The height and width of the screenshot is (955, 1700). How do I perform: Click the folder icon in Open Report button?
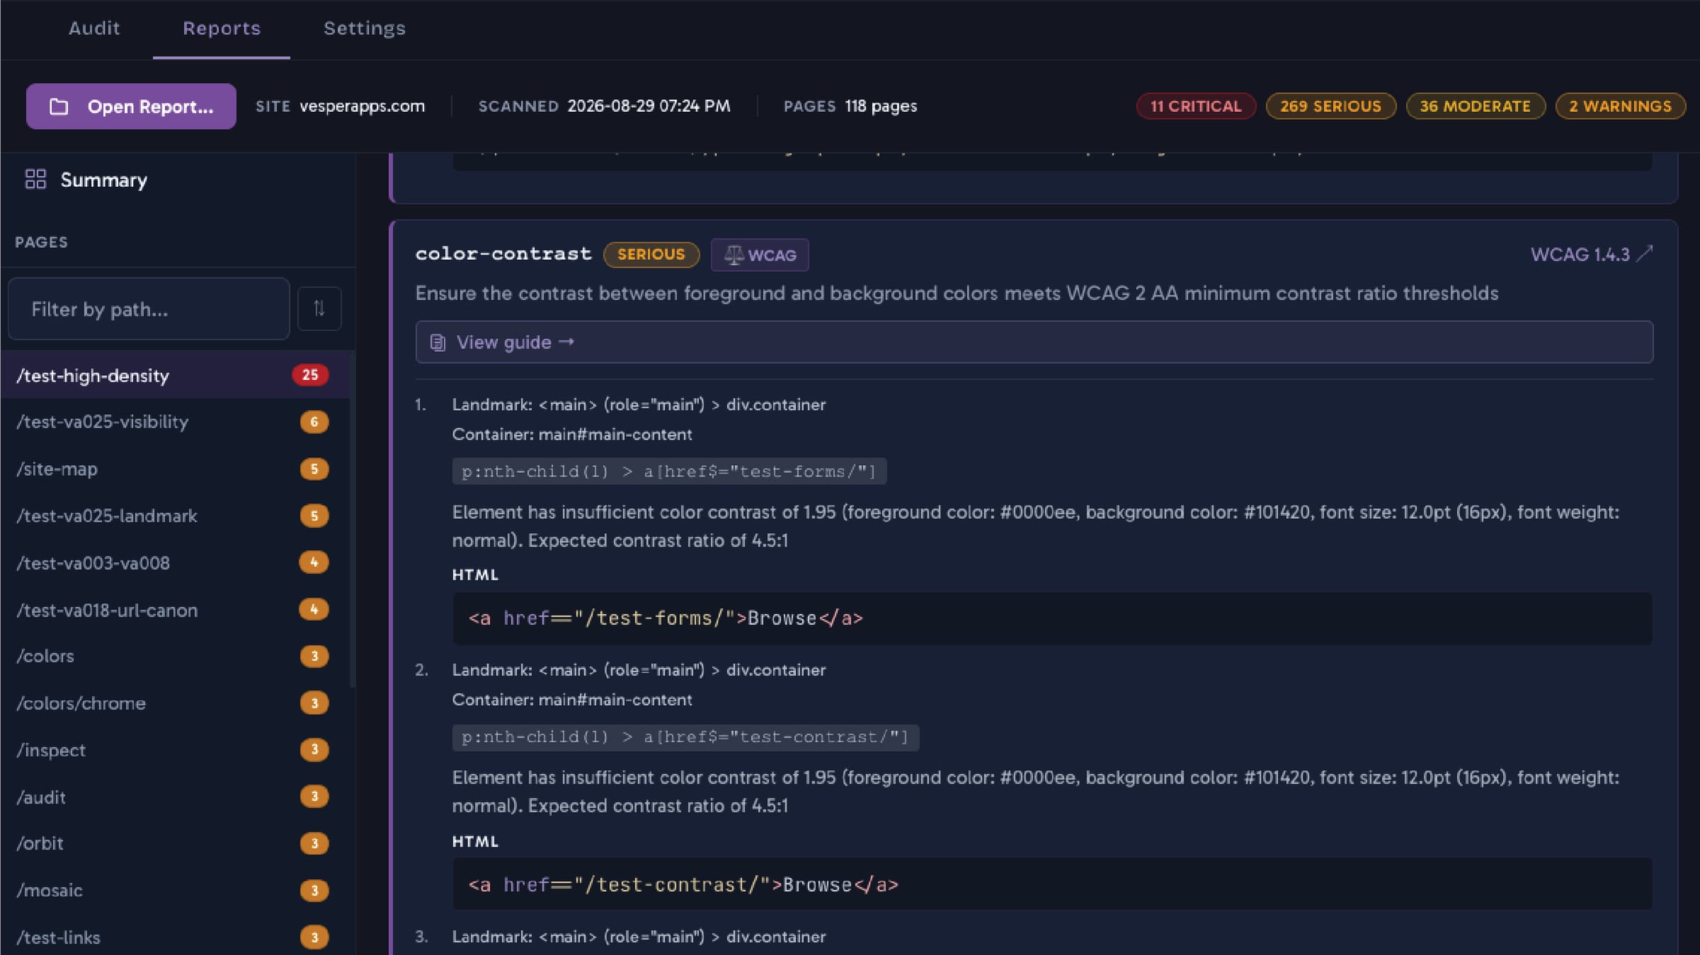tap(59, 107)
